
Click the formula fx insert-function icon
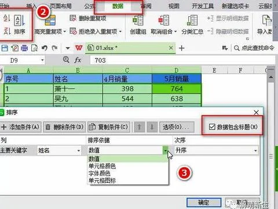pos(78,60)
